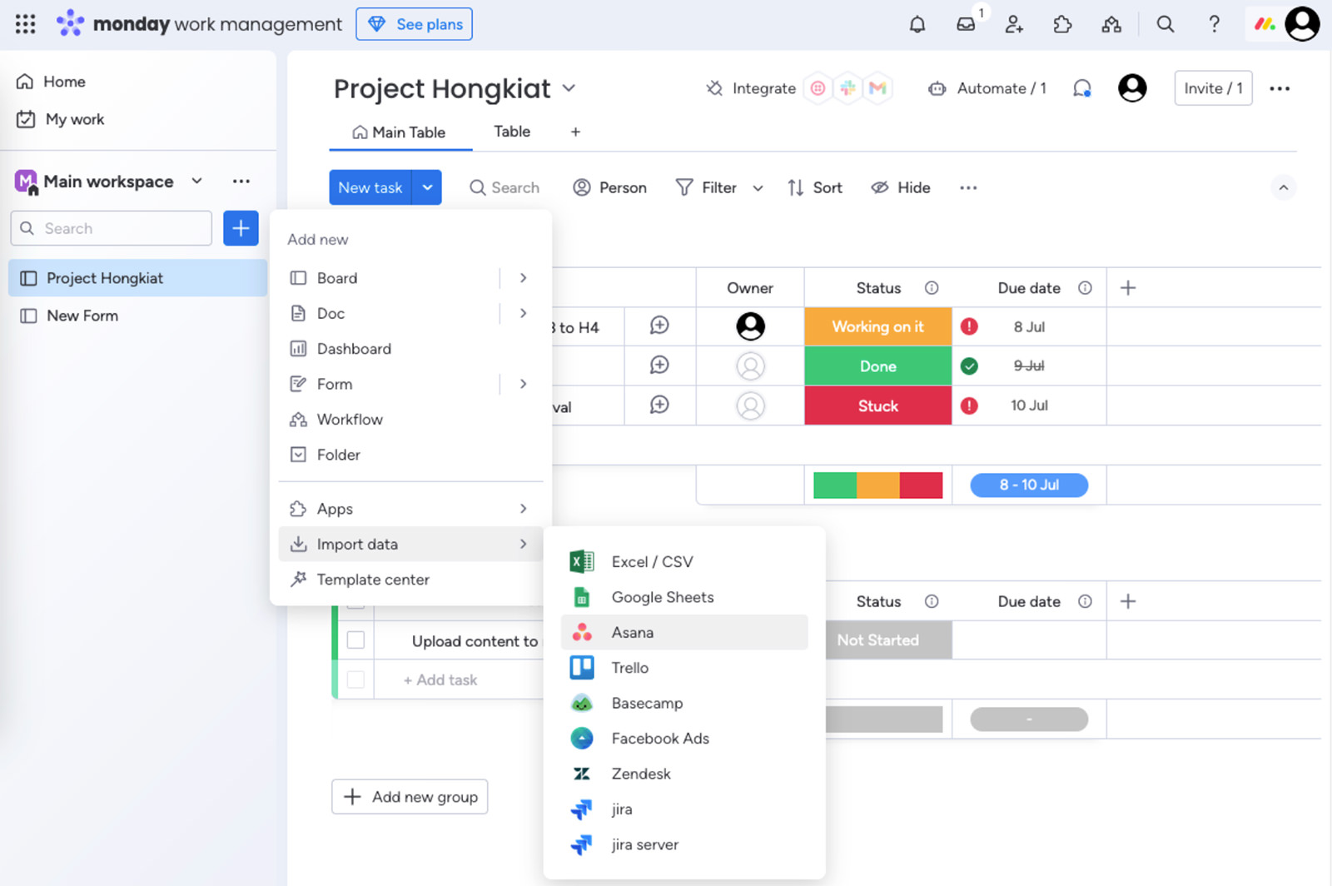Expand the Doc submenu arrow
This screenshot has height=886, width=1332.
click(x=523, y=313)
